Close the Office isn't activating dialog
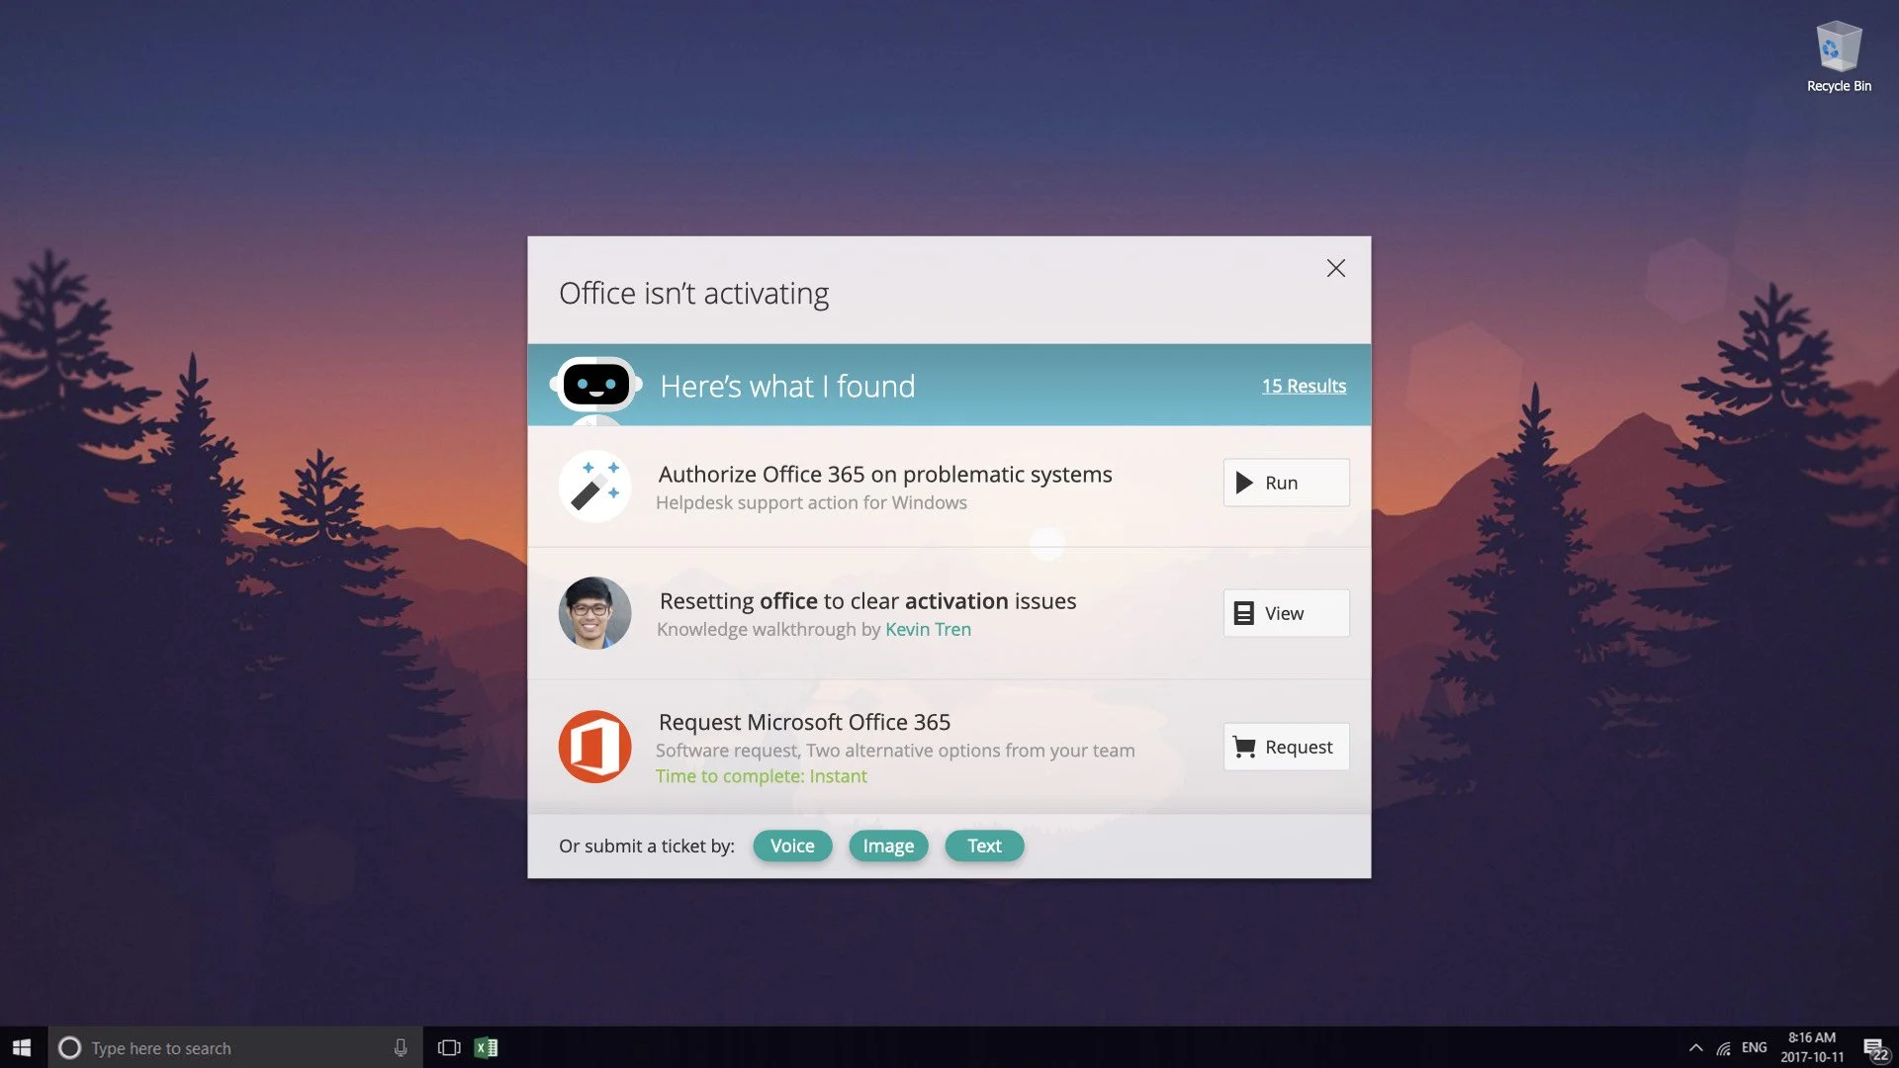 pyautogui.click(x=1335, y=268)
